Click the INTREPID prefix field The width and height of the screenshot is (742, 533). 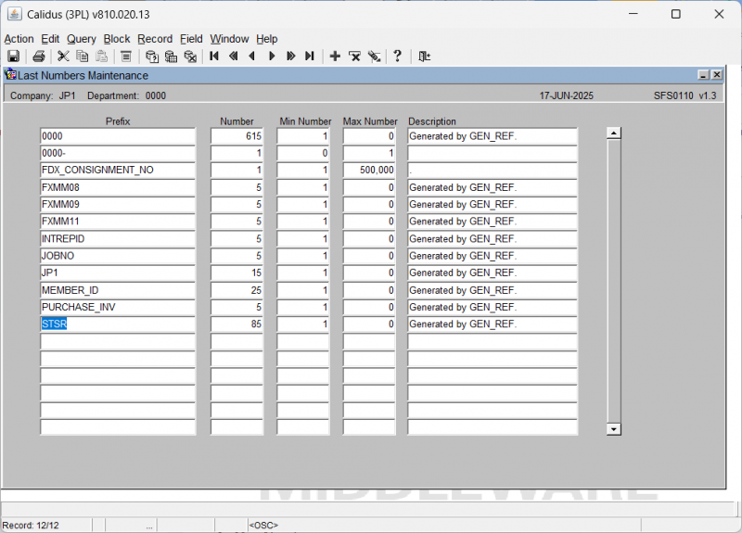click(x=118, y=239)
